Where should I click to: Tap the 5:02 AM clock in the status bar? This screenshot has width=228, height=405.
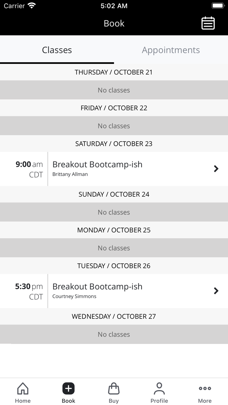tap(114, 6)
